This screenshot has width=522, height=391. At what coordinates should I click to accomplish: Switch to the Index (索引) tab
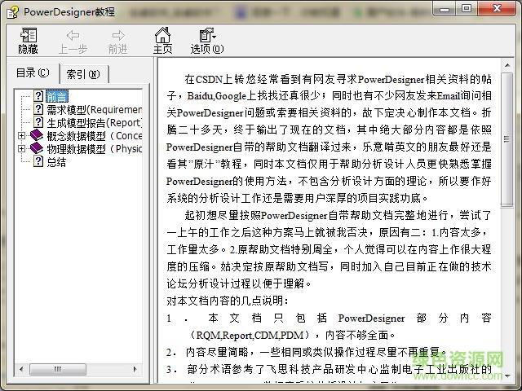83,74
